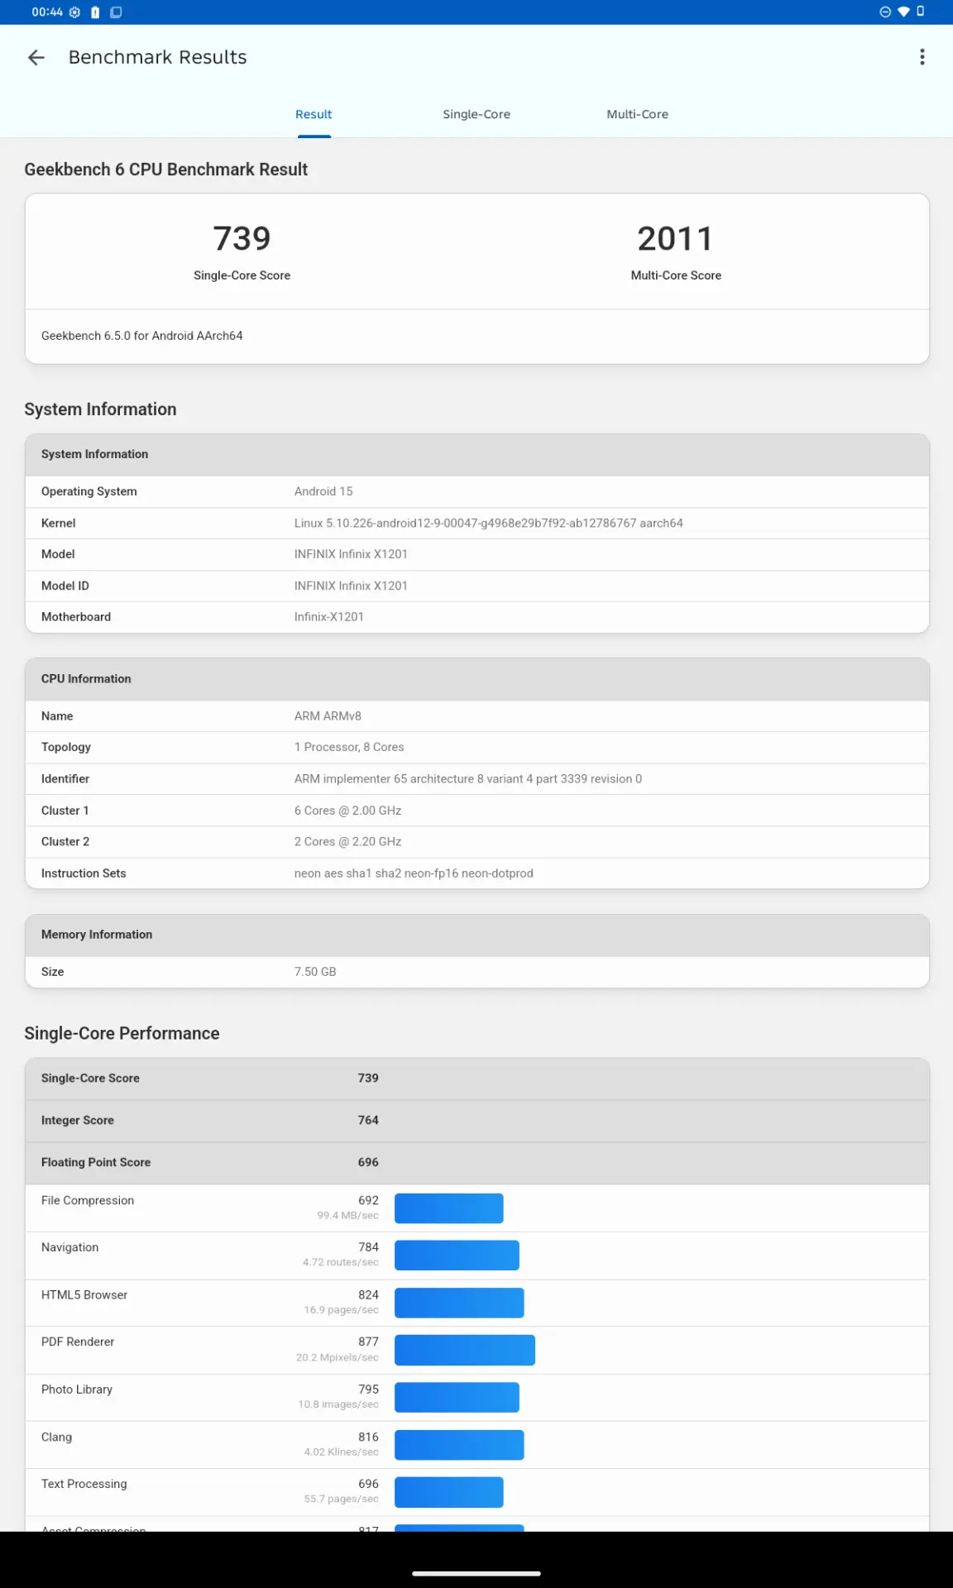Switch to the Single-Core tab
This screenshot has height=1588, width=953.
tap(476, 114)
